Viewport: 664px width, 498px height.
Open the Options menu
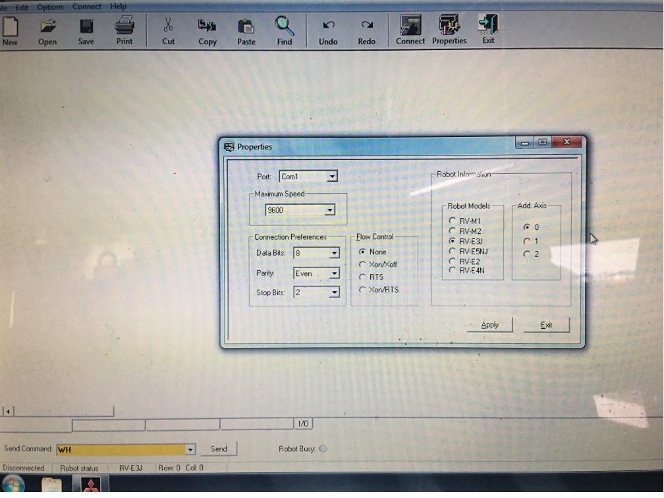pos(50,7)
